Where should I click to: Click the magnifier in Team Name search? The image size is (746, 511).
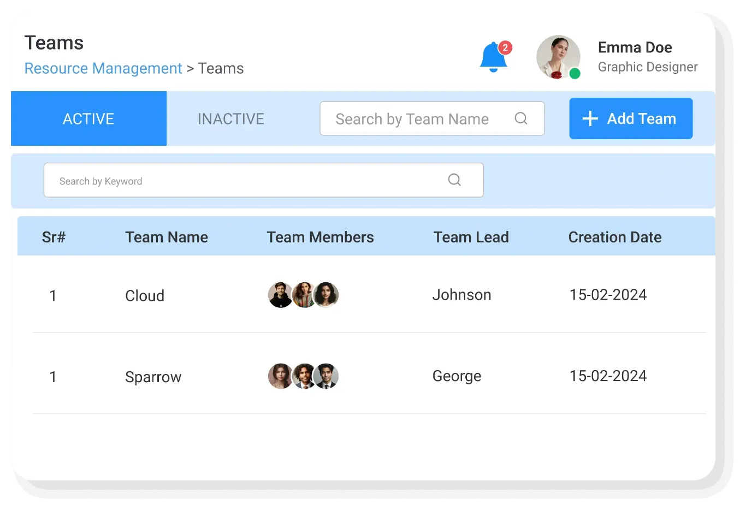[x=521, y=118]
